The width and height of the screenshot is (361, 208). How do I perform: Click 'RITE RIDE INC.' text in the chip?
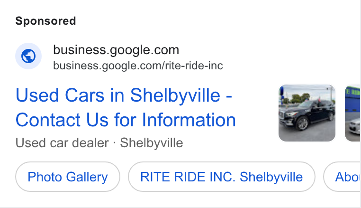pos(188,177)
